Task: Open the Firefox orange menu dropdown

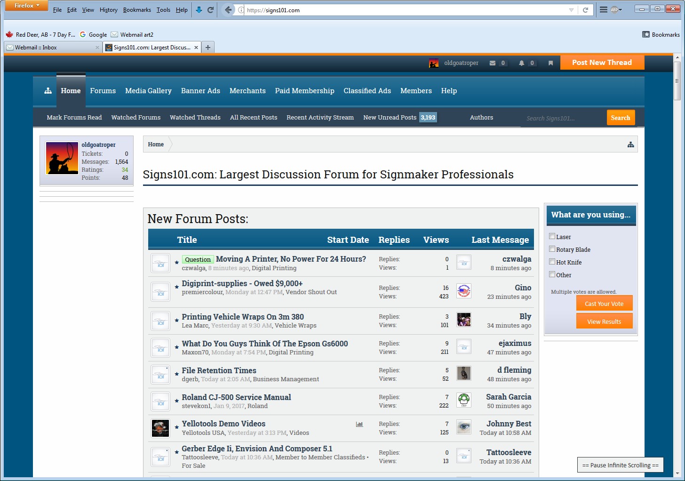Action: tap(26, 6)
